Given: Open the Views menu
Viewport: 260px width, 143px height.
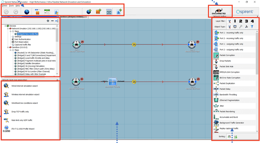Looking at the screenshot, I should (5, 5).
